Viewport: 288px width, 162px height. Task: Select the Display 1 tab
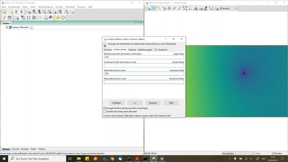(7, 23)
